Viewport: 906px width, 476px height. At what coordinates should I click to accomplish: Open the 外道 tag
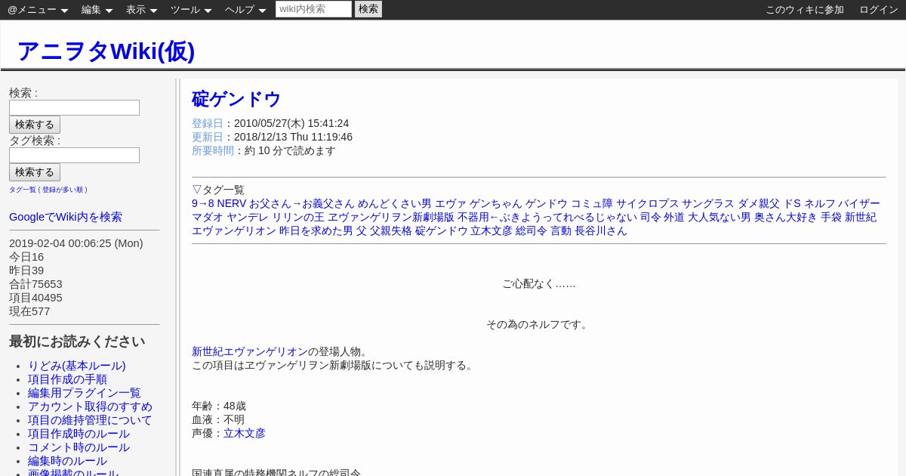click(x=674, y=217)
